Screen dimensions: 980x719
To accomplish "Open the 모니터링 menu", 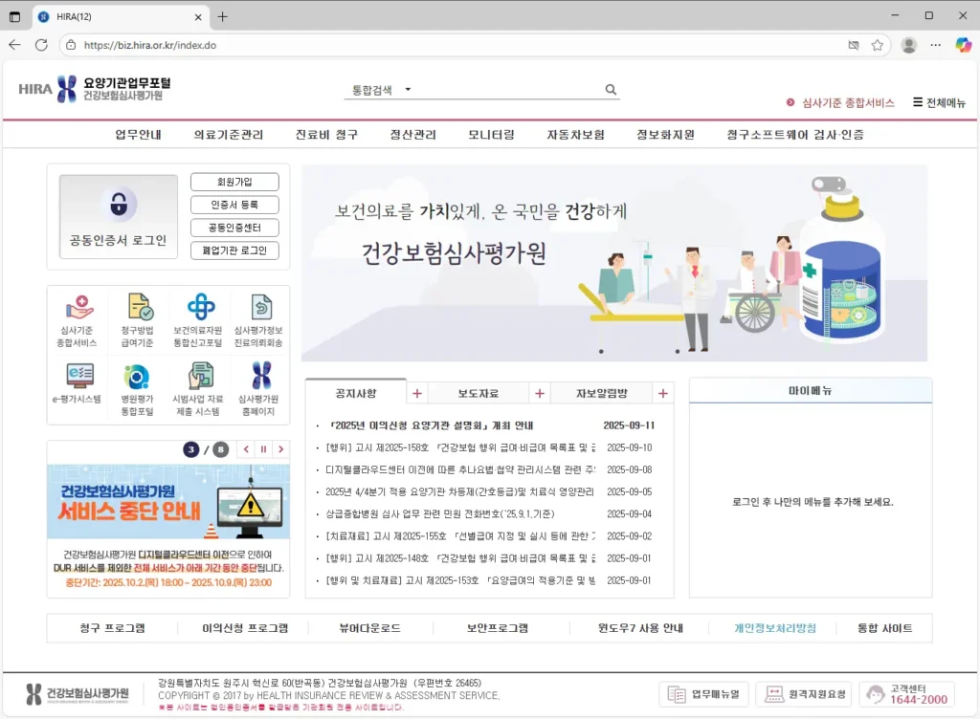I will pos(491,135).
